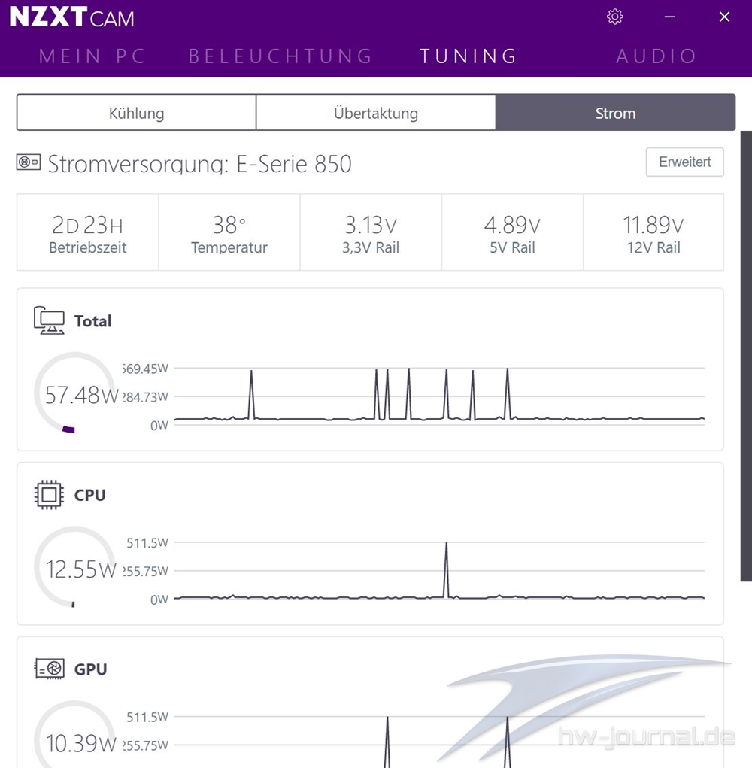752x768 pixels.
Task: Click the 12V Rail 11.89V tile
Action: (653, 232)
